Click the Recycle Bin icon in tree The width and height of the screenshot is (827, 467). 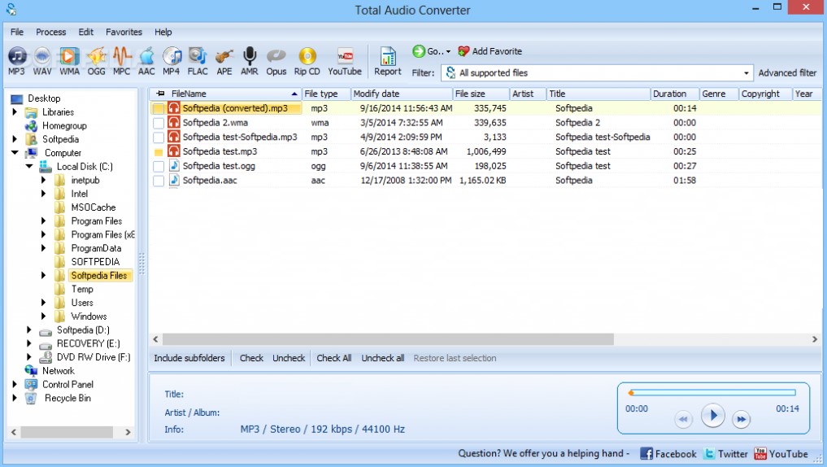(31, 399)
